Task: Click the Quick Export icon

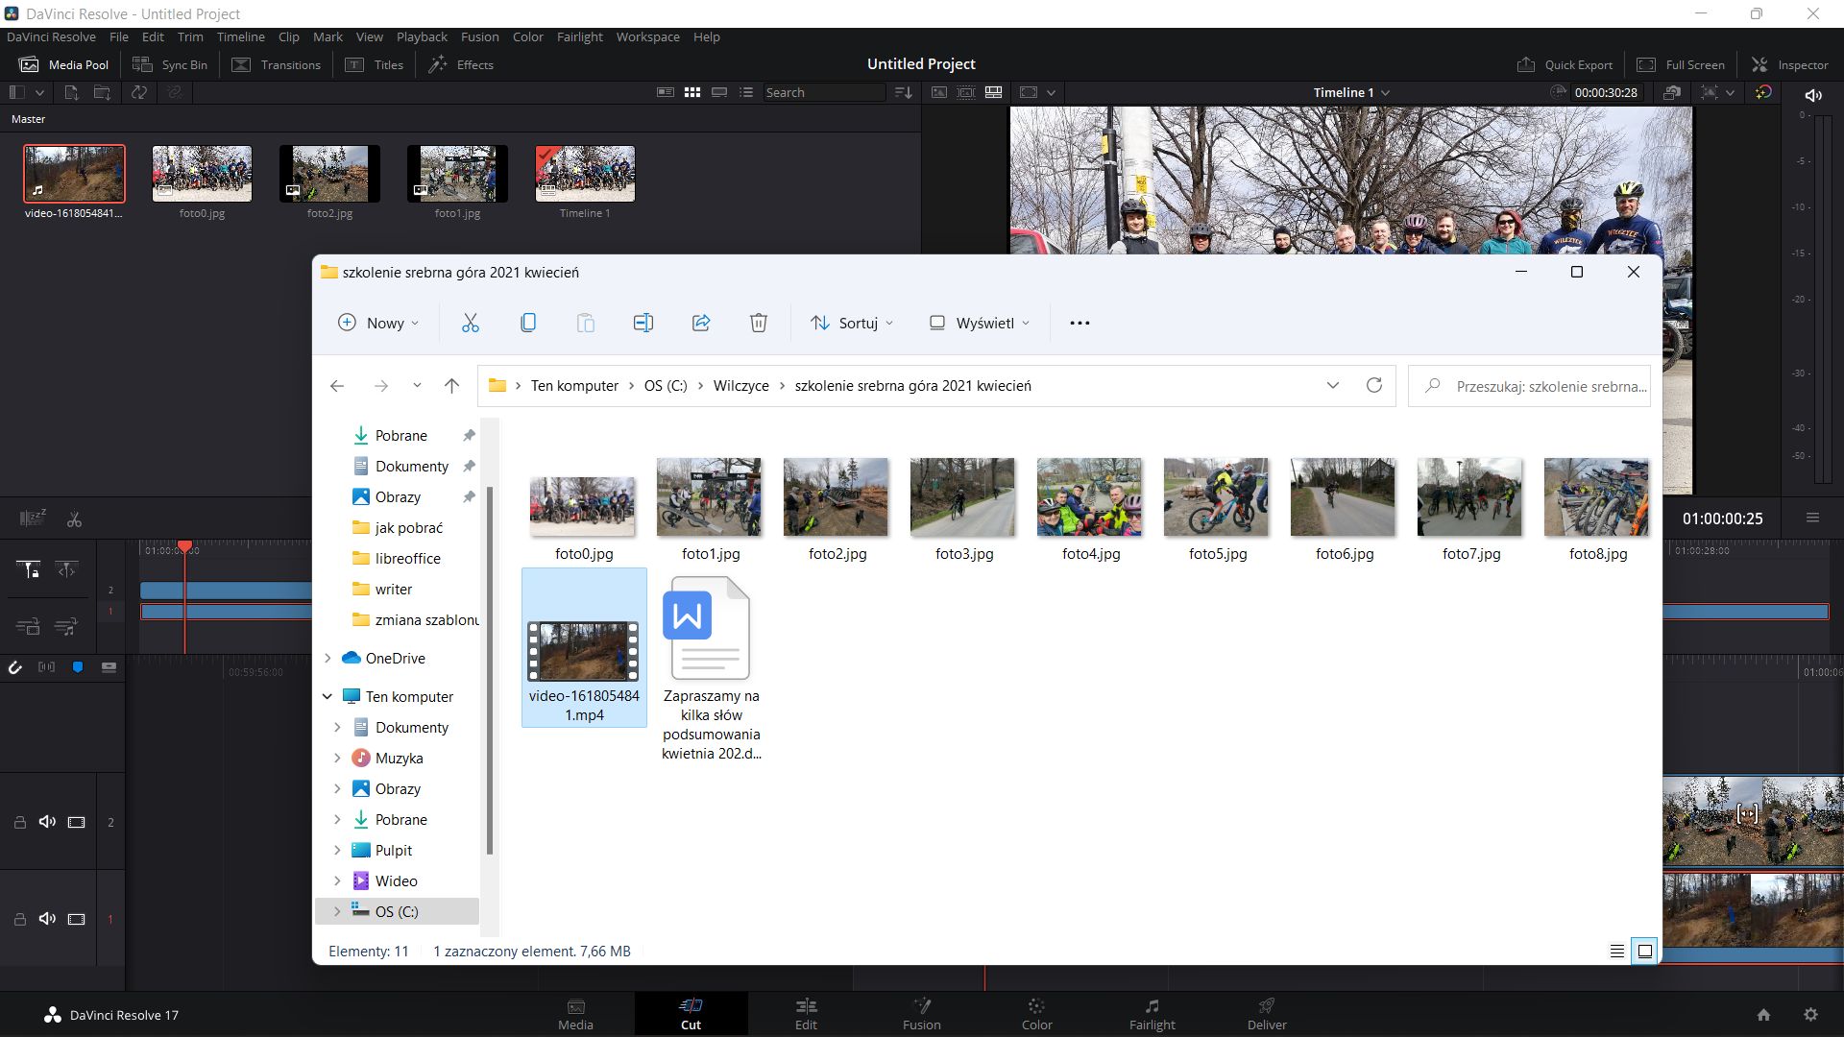Action: click(x=1527, y=64)
